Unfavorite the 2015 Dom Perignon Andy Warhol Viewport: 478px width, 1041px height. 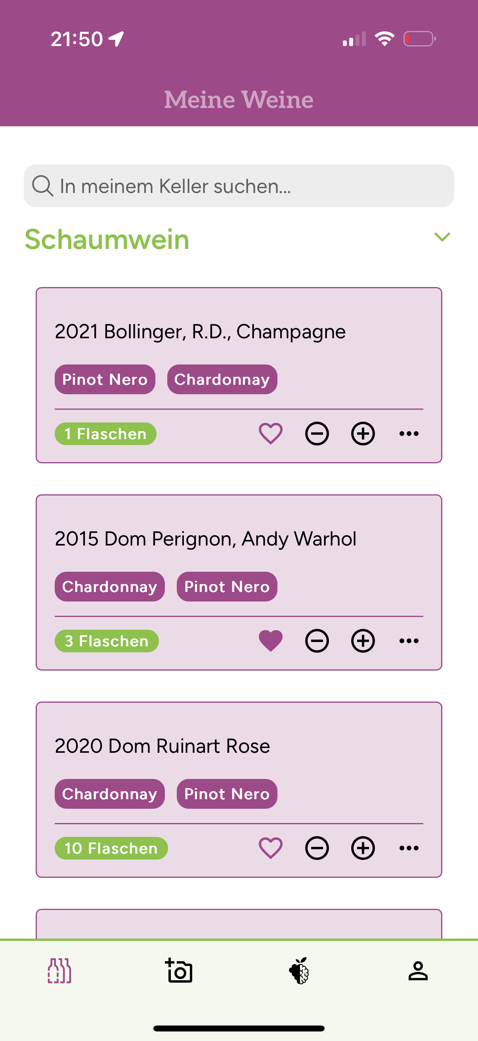(271, 641)
